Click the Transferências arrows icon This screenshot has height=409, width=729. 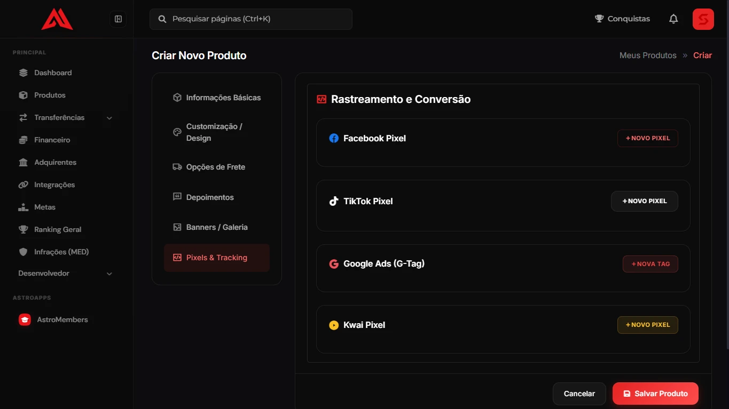pos(23,117)
